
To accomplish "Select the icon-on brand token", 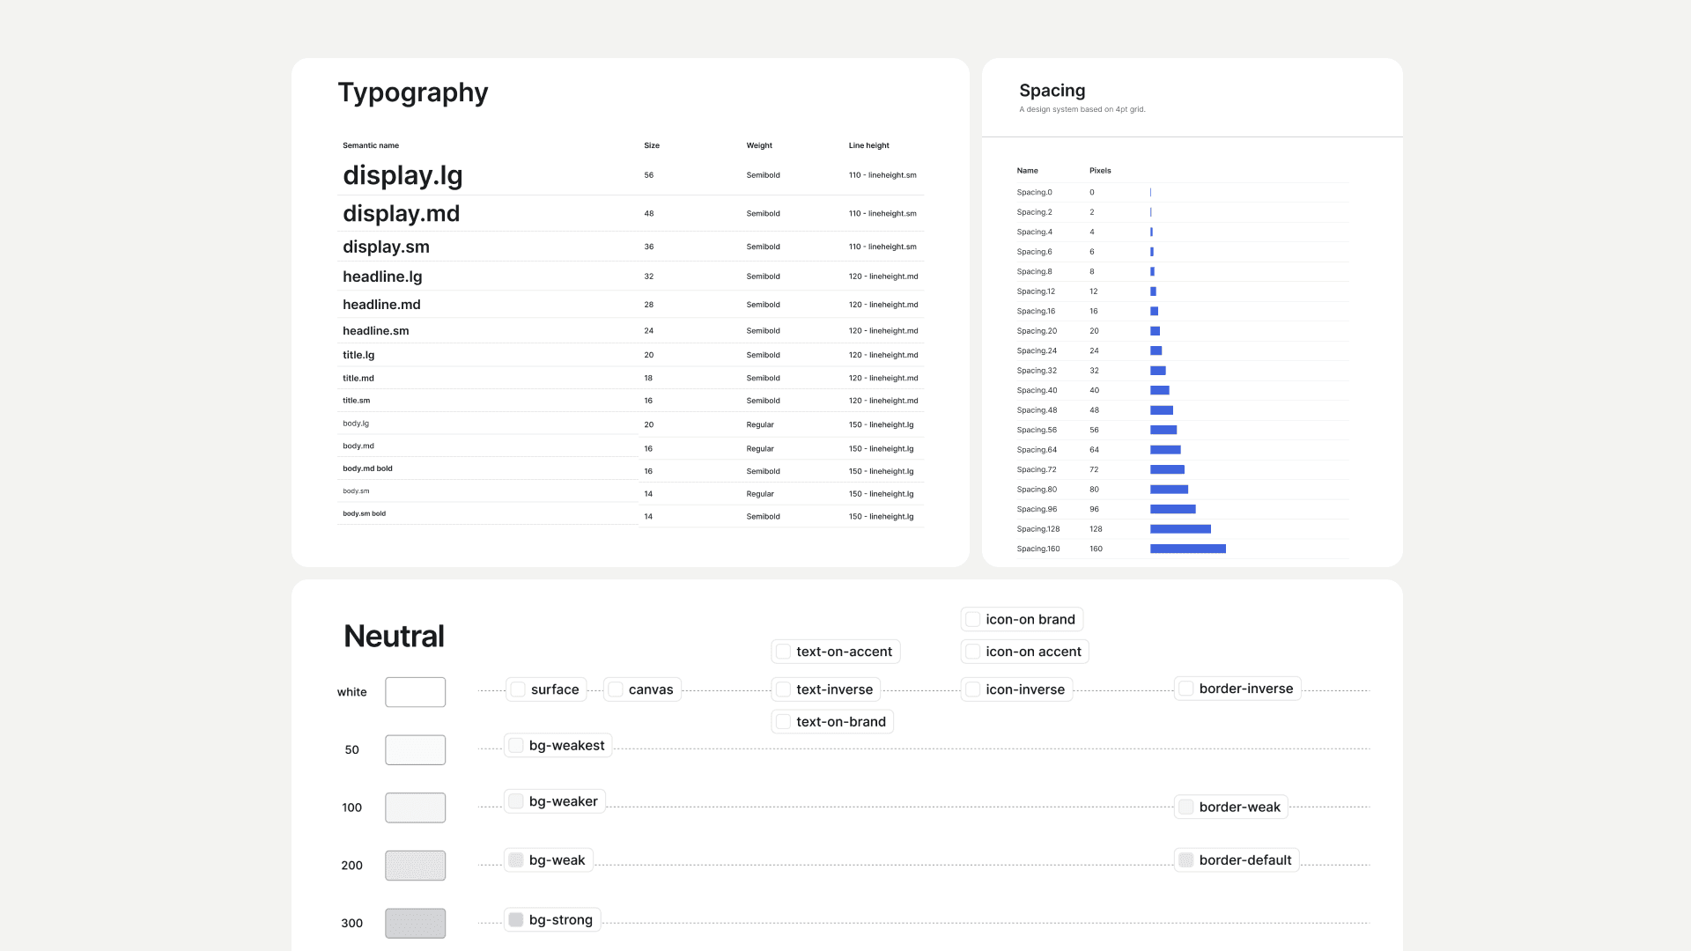I will [1022, 619].
